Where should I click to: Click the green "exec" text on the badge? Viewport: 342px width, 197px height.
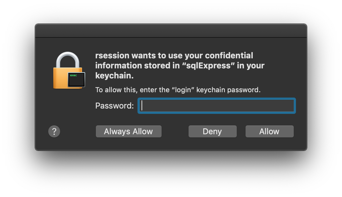(74, 75)
